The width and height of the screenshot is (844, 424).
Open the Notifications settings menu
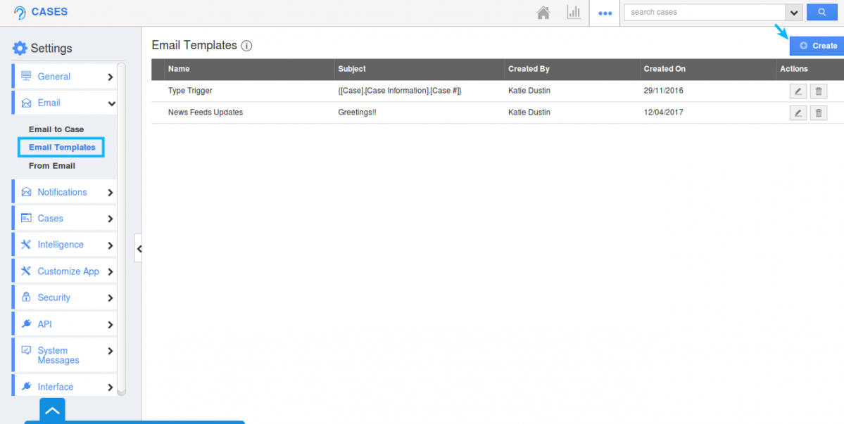(64, 192)
